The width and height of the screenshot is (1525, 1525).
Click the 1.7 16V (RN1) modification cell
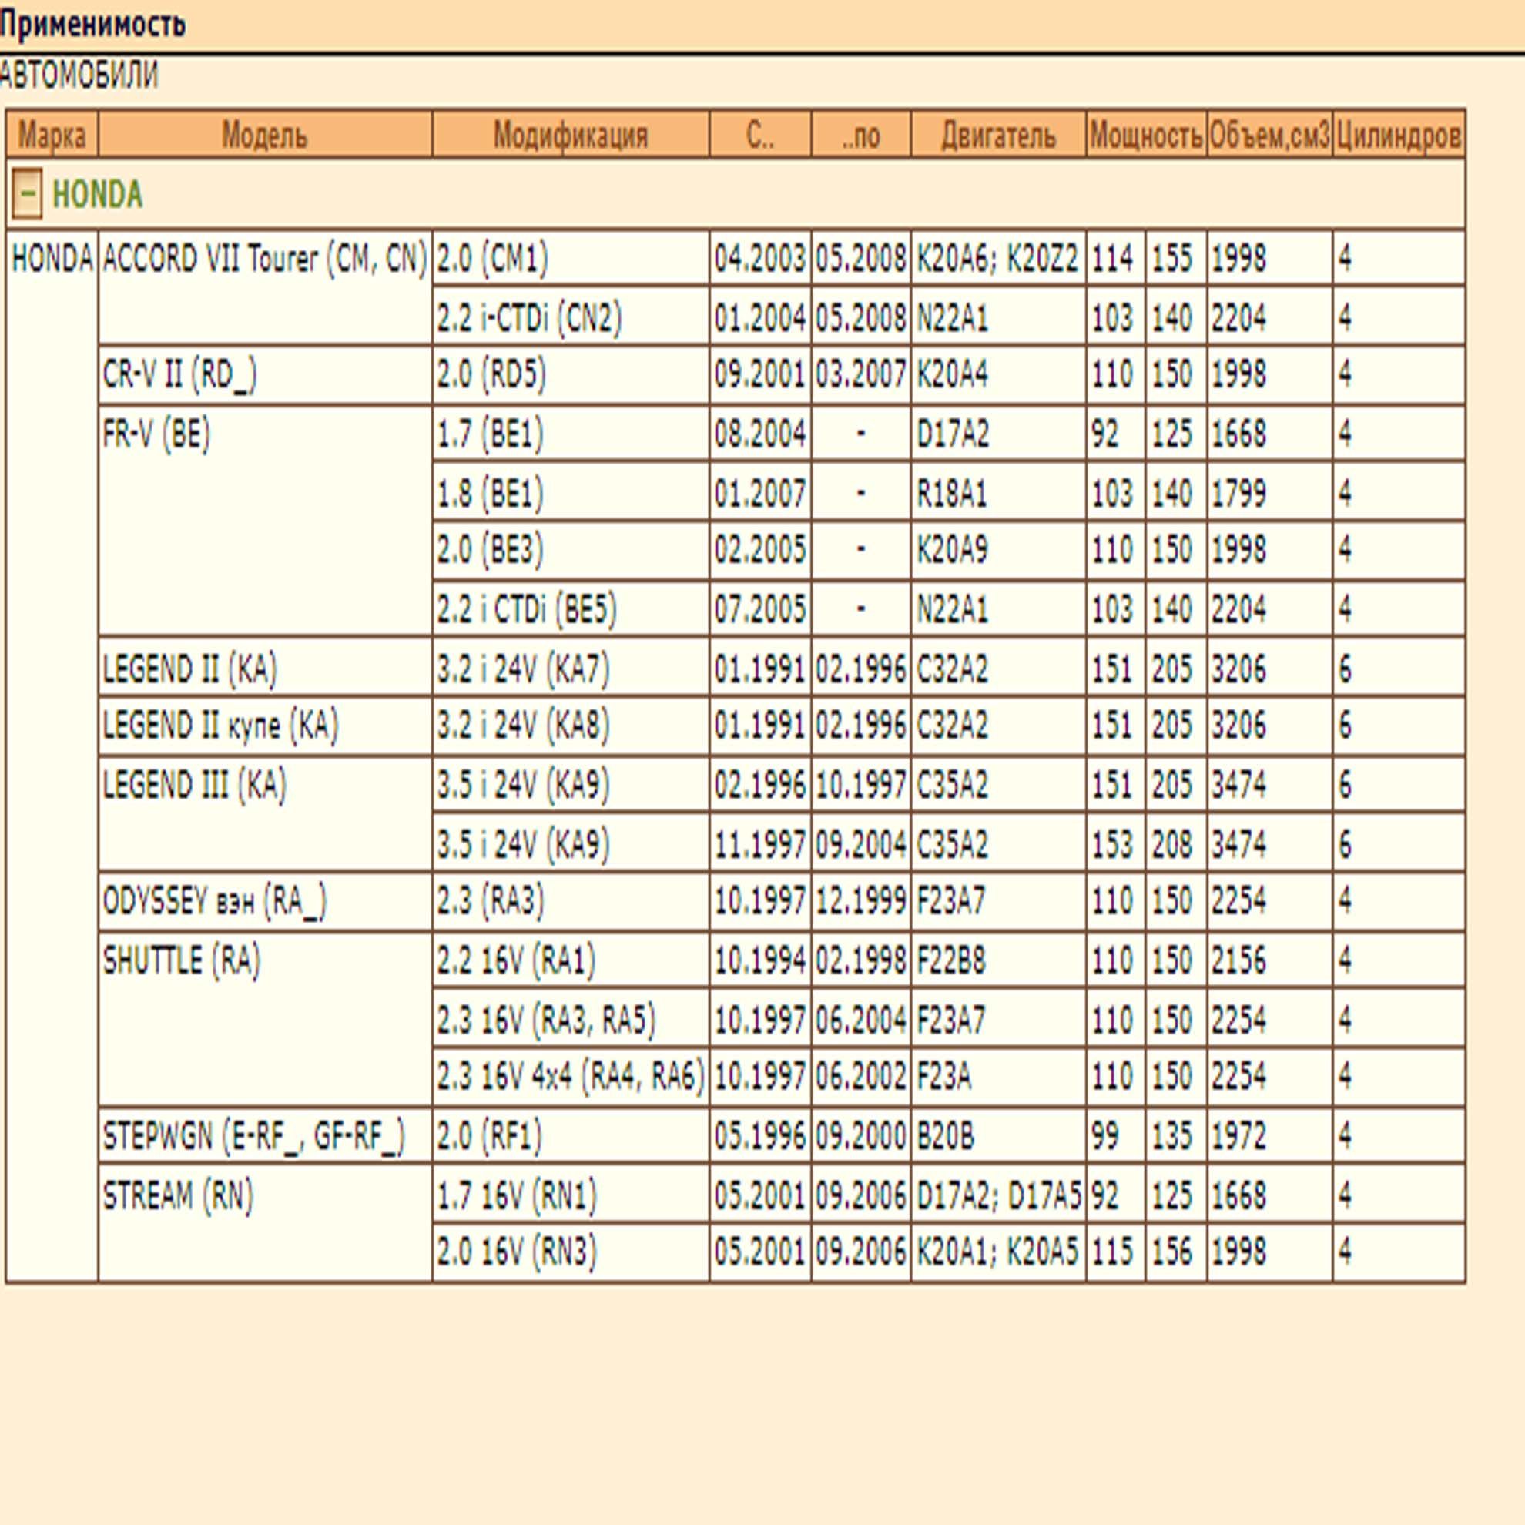571,1193
